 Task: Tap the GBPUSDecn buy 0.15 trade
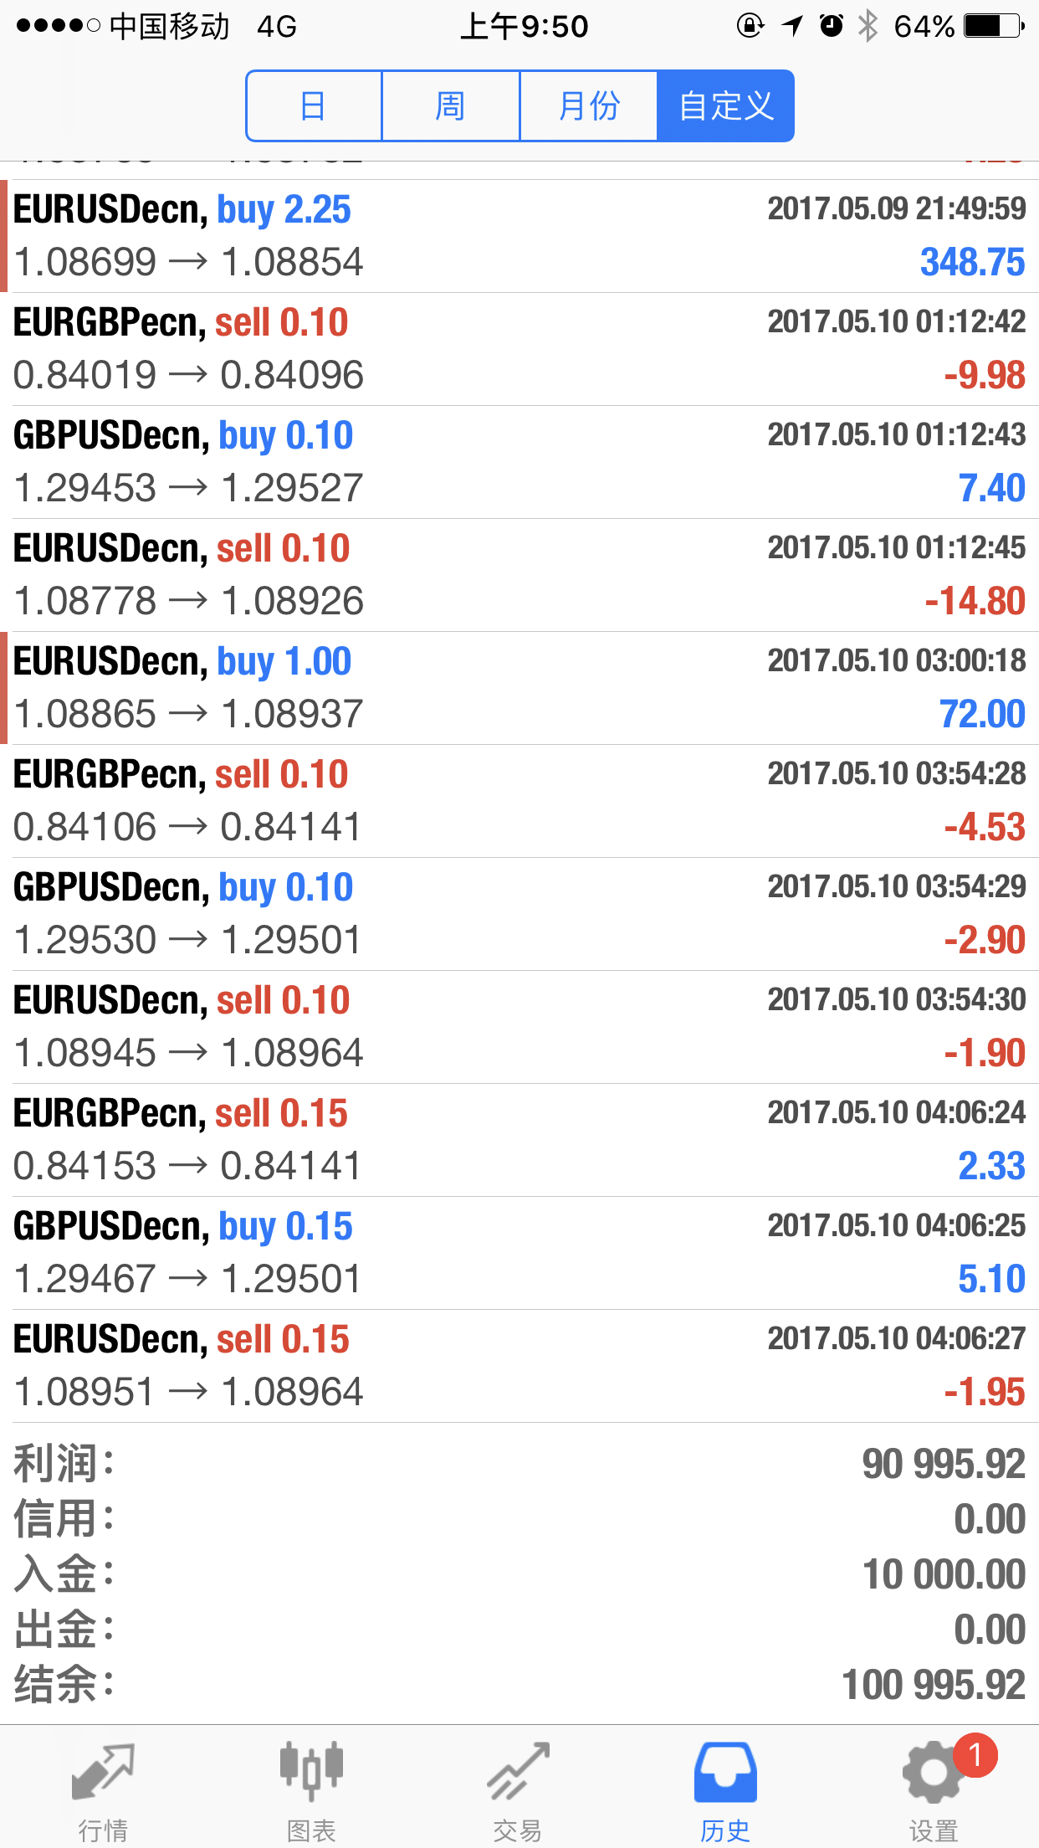(x=519, y=1253)
